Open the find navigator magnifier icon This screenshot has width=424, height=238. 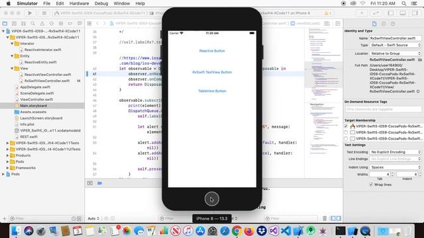click(32, 24)
